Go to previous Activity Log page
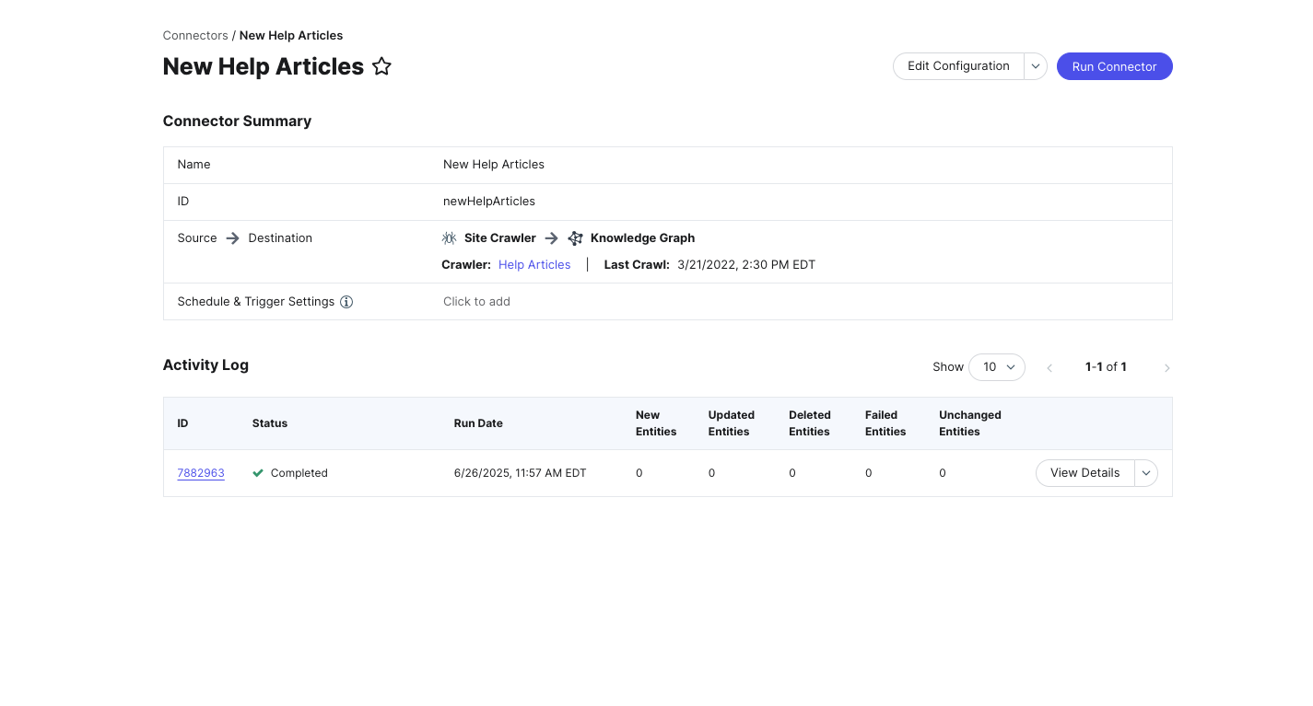The height and width of the screenshot is (706, 1313). 1049,368
